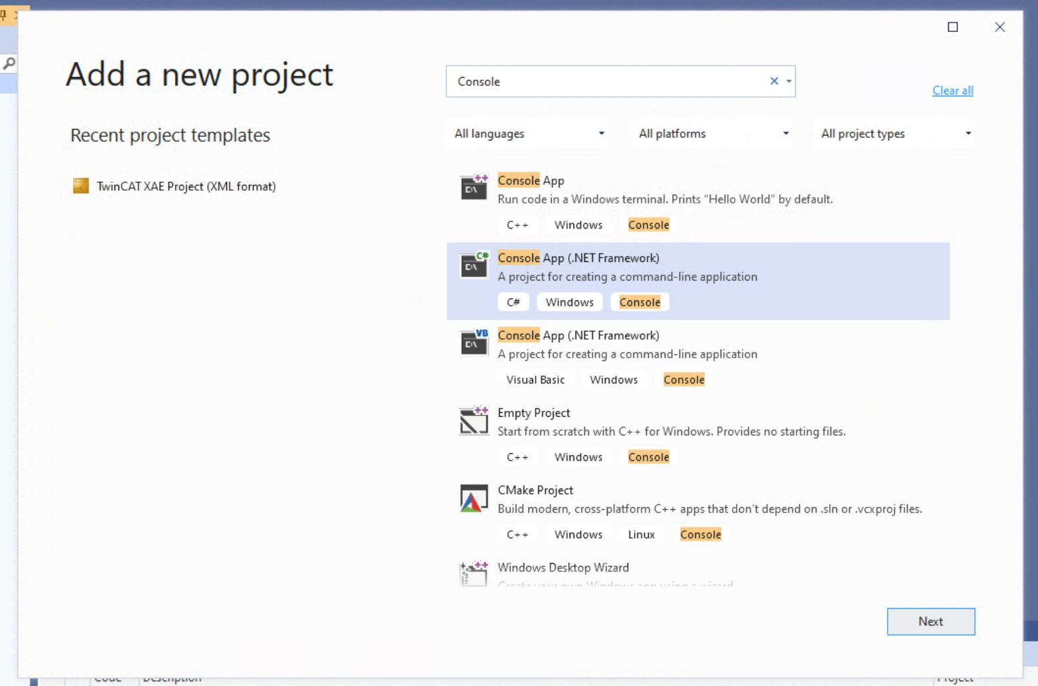Image resolution: width=1038 pixels, height=686 pixels.
Task: Click the Visual Basic language tag
Action: pos(535,380)
